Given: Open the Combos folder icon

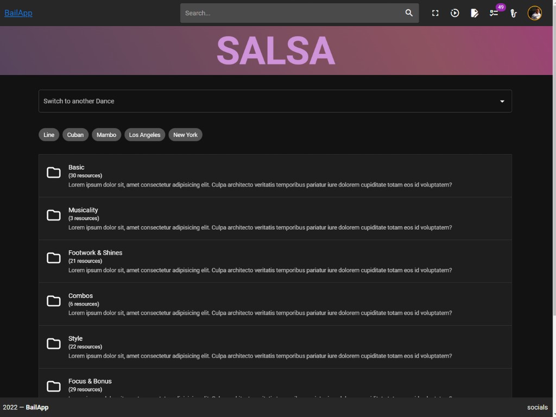Looking at the screenshot, I should (x=54, y=301).
